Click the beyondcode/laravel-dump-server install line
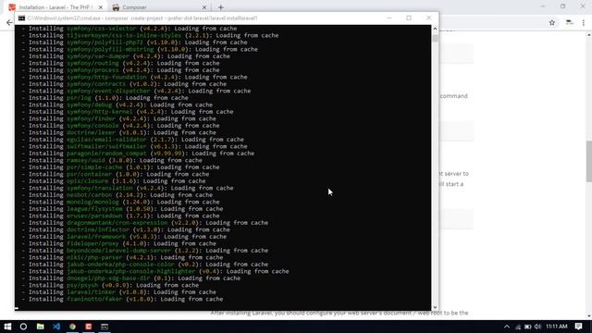The width and height of the screenshot is (592, 333). tap(145, 251)
